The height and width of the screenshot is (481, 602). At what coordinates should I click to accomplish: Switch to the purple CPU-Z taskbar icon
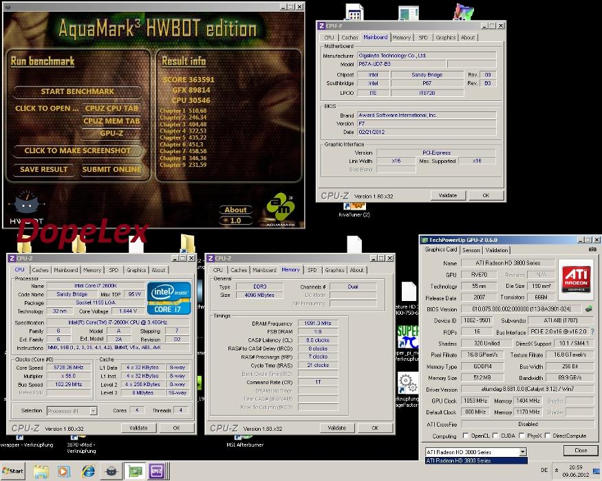pos(157,471)
